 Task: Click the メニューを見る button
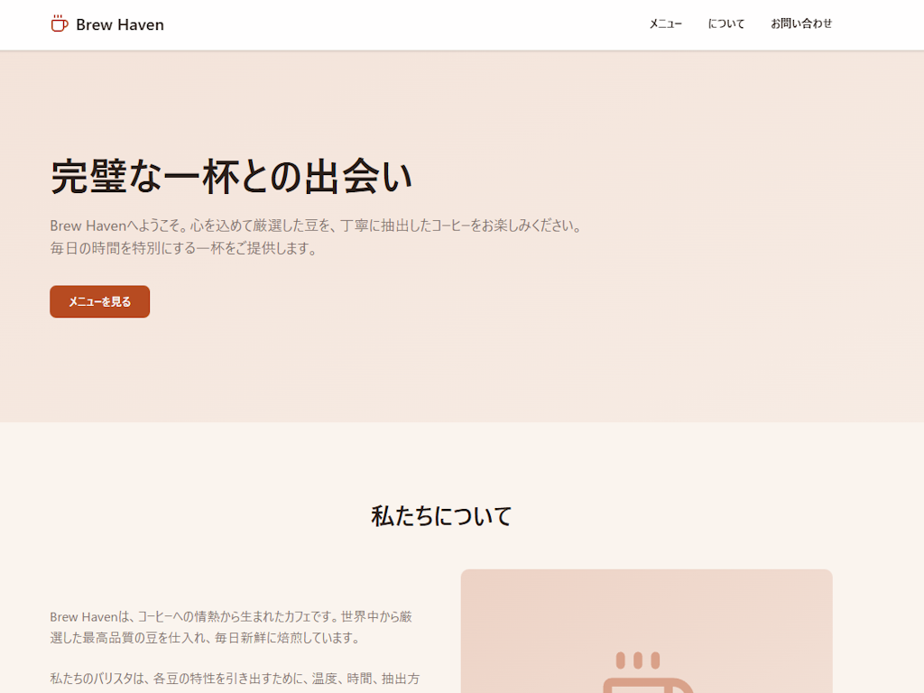click(99, 301)
